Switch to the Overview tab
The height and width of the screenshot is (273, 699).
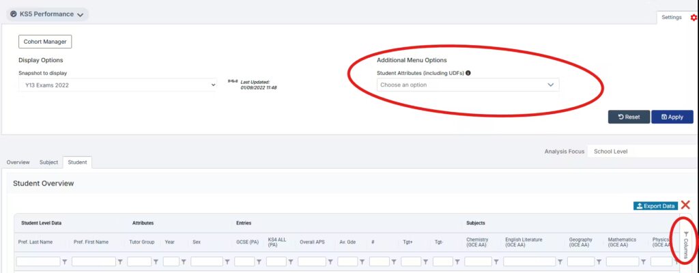pos(18,162)
